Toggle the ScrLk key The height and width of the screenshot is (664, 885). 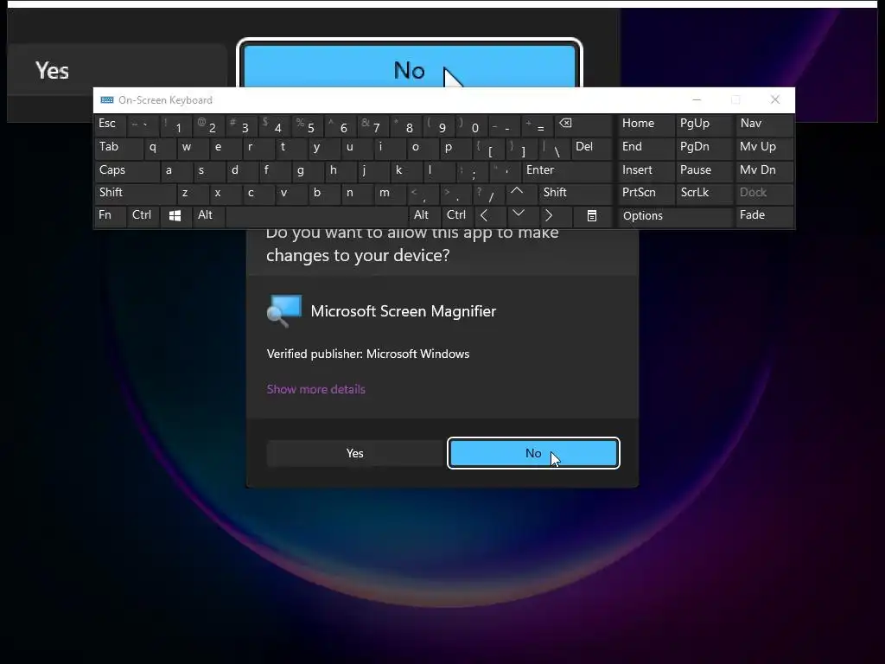pos(705,193)
